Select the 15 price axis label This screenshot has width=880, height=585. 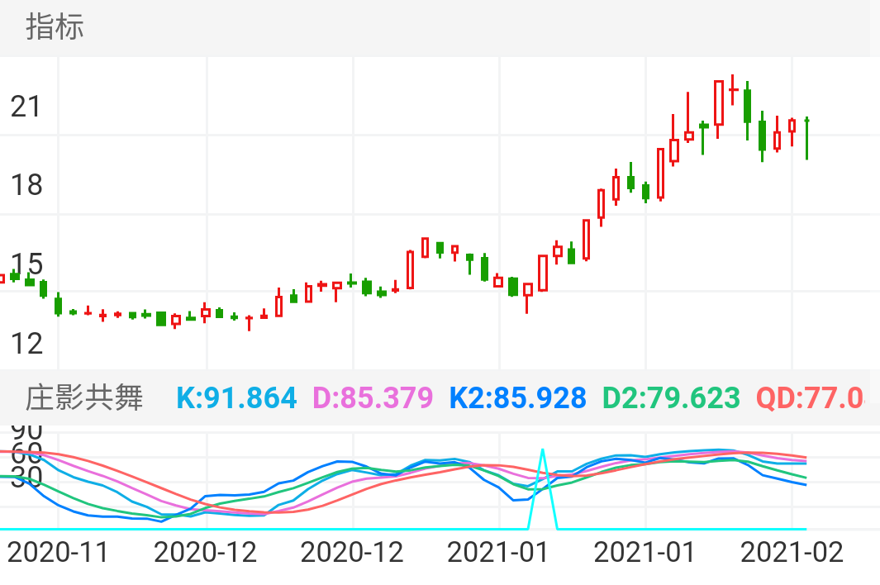[x=26, y=264]
